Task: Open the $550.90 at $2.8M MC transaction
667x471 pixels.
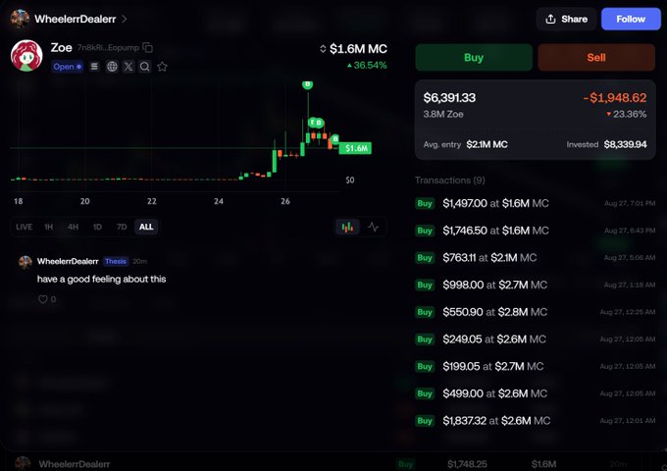Action: pyautogui.click(x=536, y=312)
